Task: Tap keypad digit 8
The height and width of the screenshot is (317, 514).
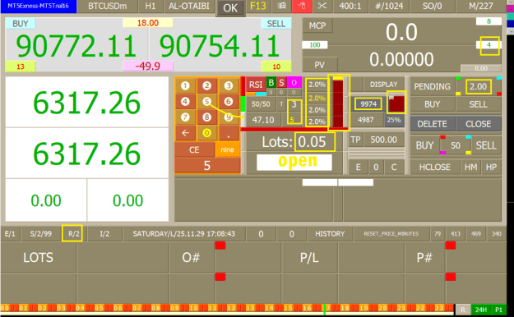Action: 207,117
